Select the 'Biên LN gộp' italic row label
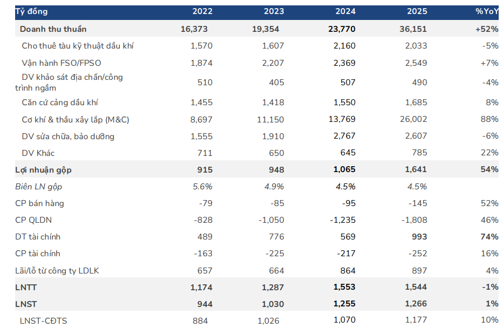Viewport: 503px width, 335px height. [x=39, y=187]
